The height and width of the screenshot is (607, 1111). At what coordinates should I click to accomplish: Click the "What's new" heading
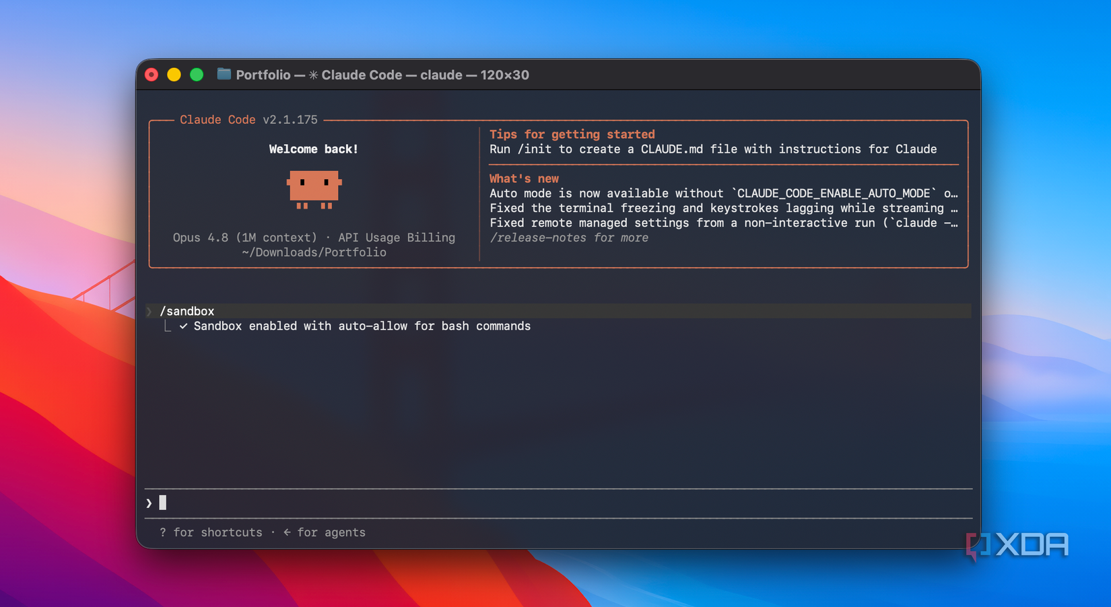[524, 179]
